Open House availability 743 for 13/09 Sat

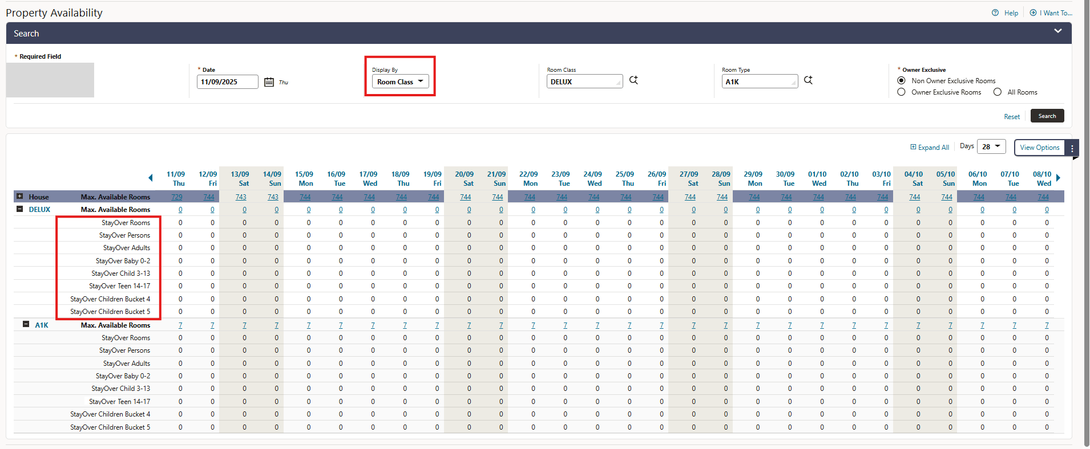point(241,197)
